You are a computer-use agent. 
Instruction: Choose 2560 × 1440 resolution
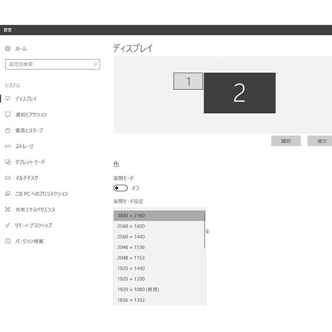click(x=159, y=237)
